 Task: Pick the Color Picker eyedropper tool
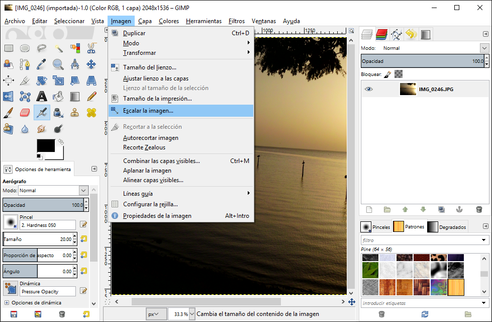[41, 64]
